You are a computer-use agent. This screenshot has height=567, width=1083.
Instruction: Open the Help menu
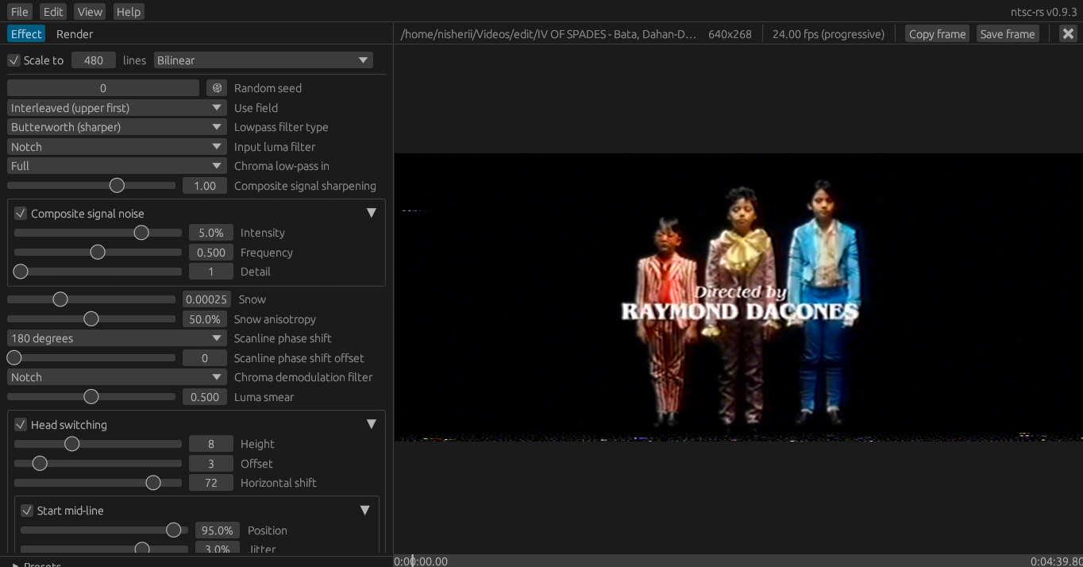pos(128,12)
